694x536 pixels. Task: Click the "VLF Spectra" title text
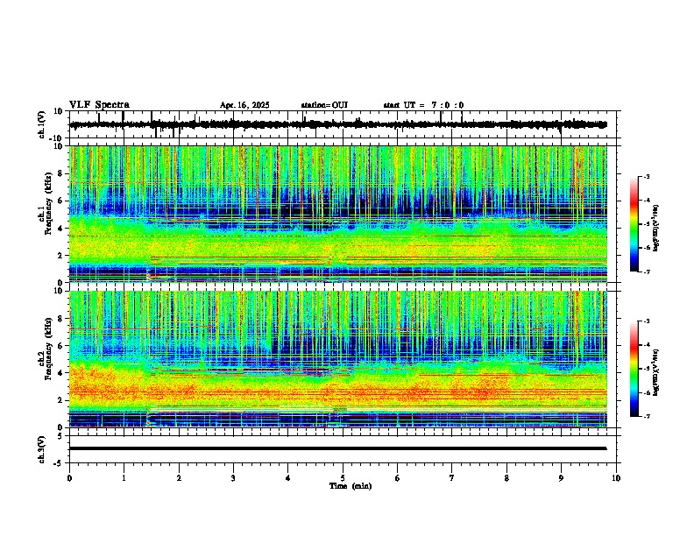pos(99,104)
